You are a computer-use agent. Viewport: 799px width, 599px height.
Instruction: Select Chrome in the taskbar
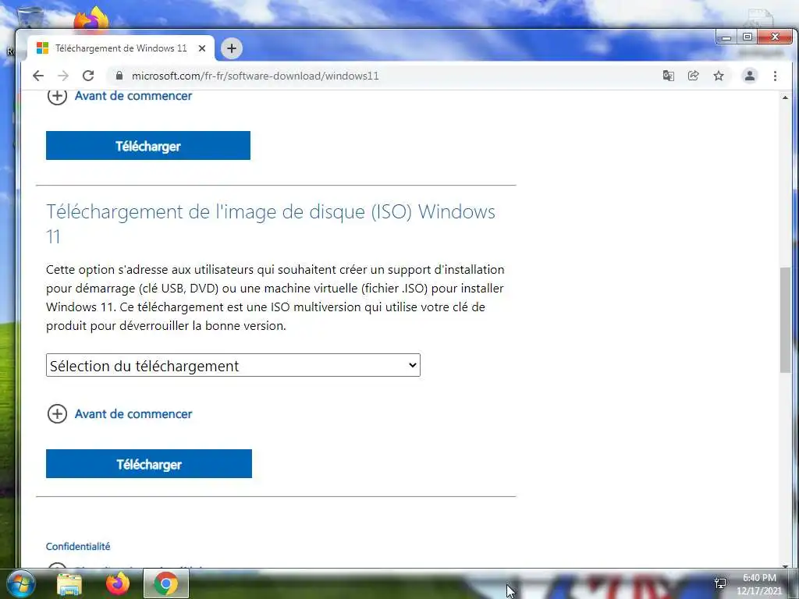(166, 583)
